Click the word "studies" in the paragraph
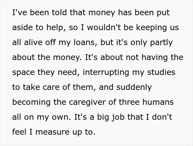Screen dimensions: 193x146 [161, 72]
